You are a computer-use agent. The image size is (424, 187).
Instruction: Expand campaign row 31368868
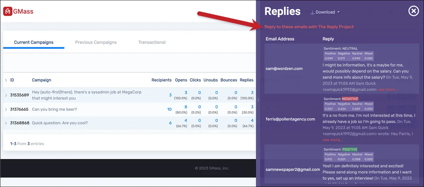coord(6,123)
